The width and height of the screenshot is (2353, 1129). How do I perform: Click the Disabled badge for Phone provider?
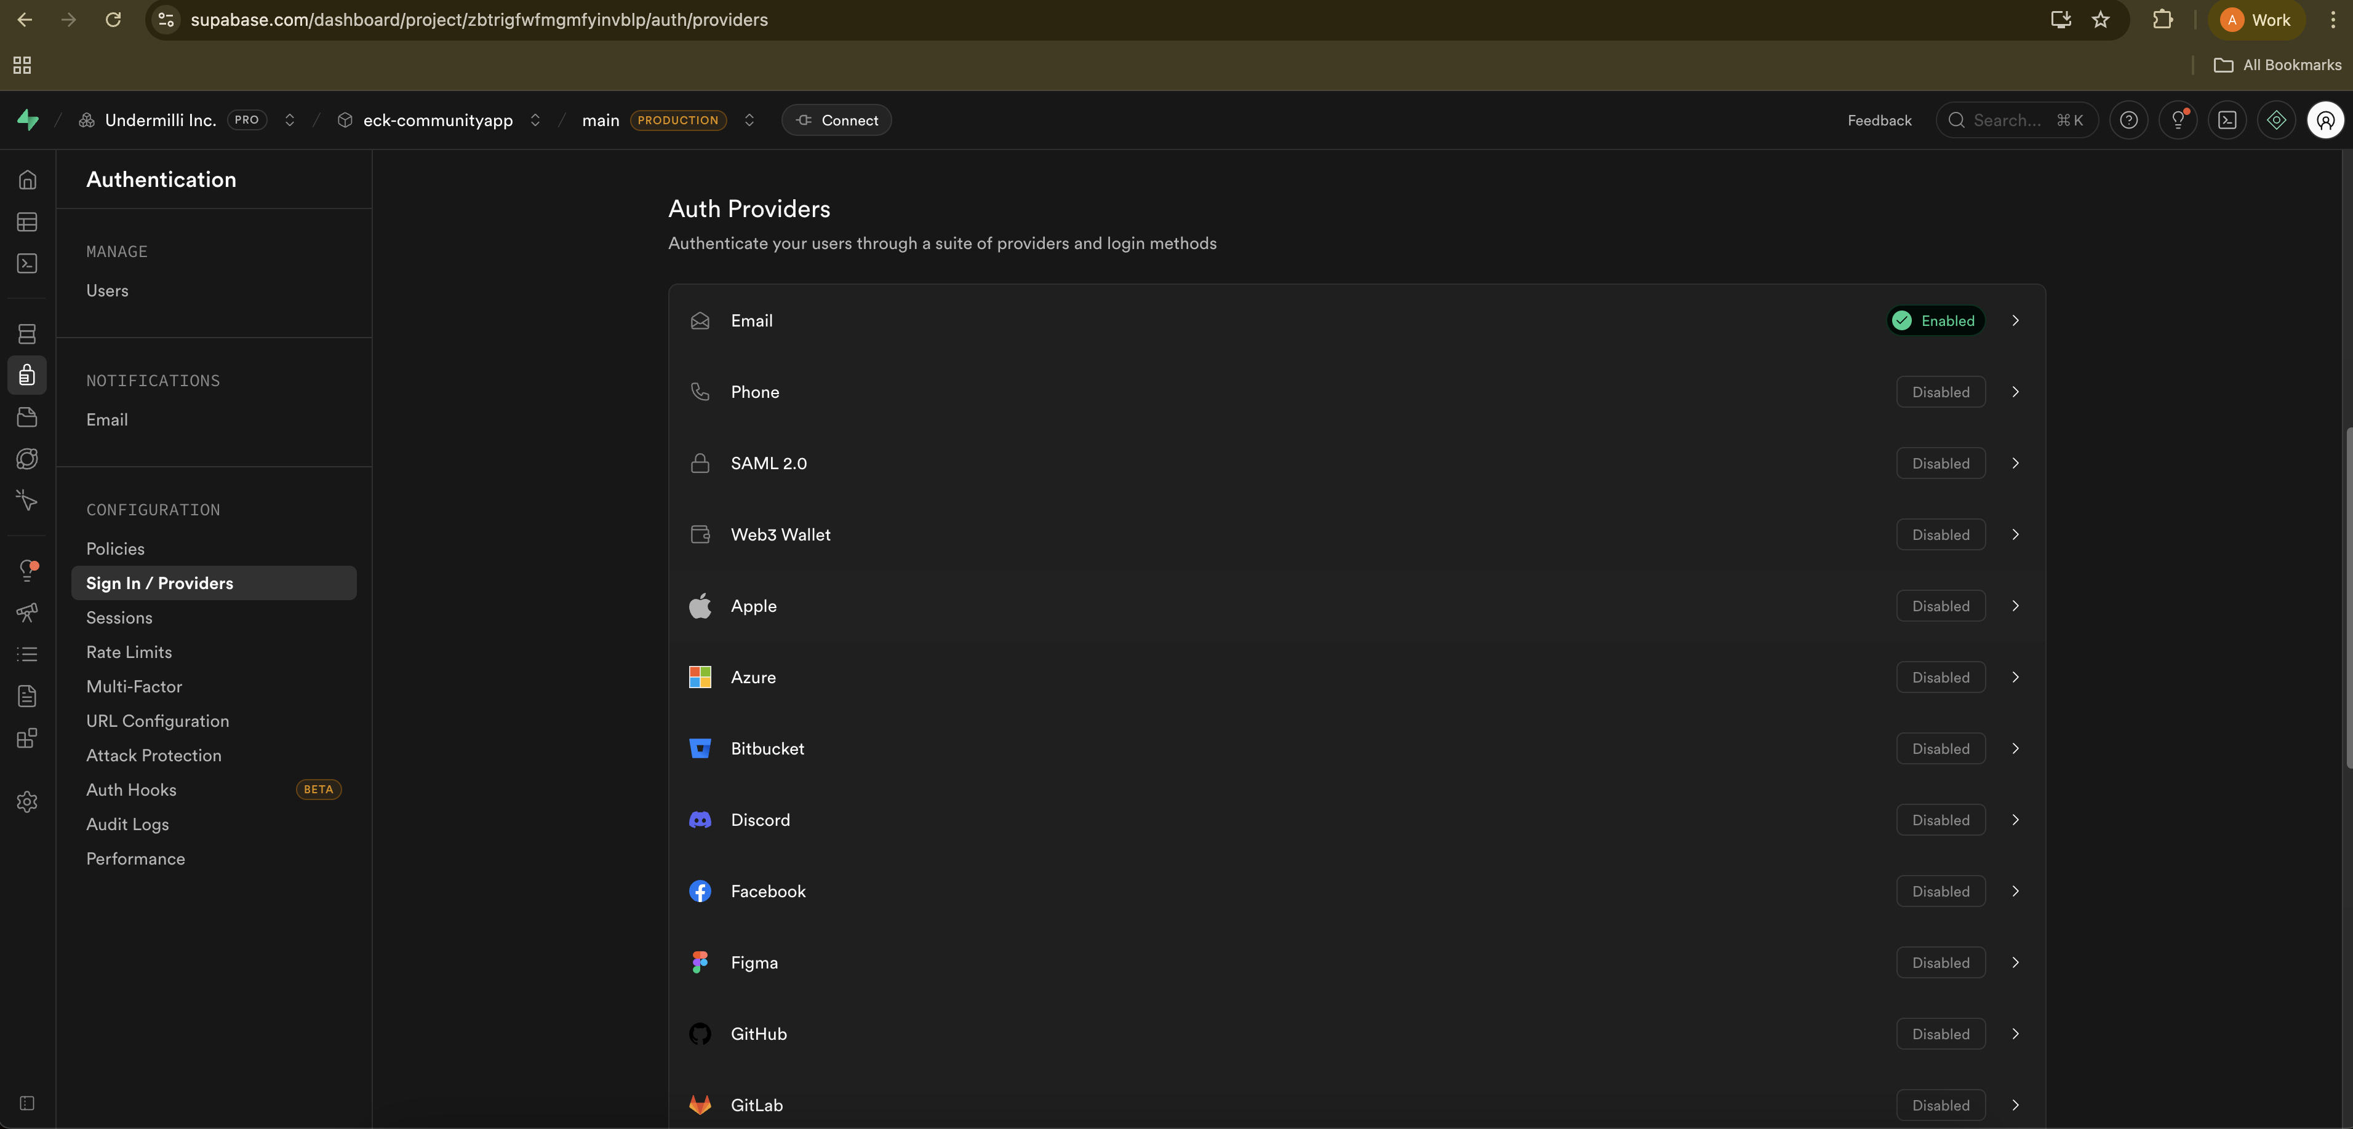[1940, 392]
